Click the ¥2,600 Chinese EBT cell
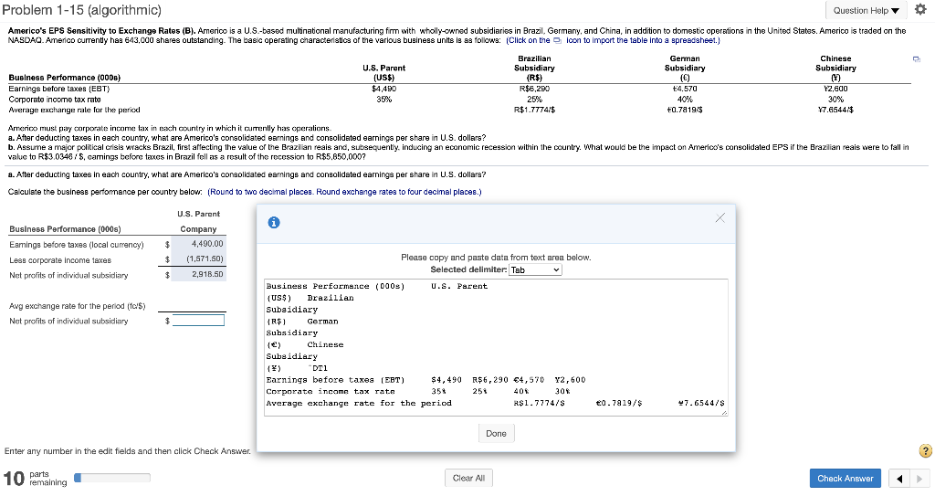Screen dimensions: 935x496 [835, 89]
